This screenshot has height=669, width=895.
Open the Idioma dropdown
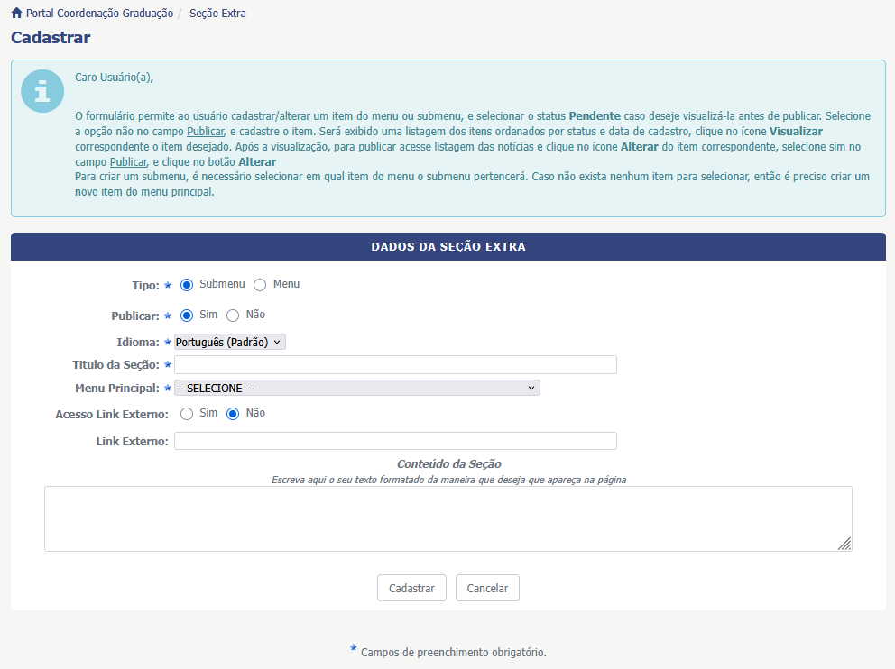point(229,343)
